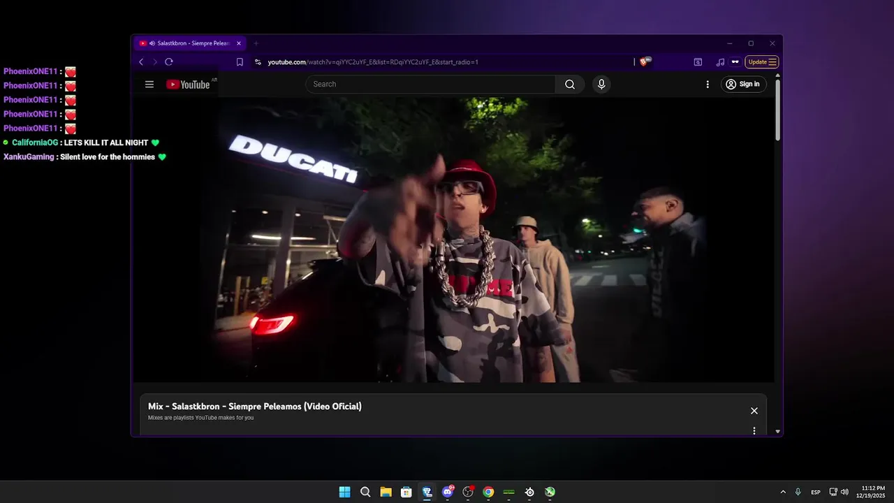Click 'LETS KILL IT ALL NIGHT' message
Screen dimensions: 894x503
[x=106, y=143]
